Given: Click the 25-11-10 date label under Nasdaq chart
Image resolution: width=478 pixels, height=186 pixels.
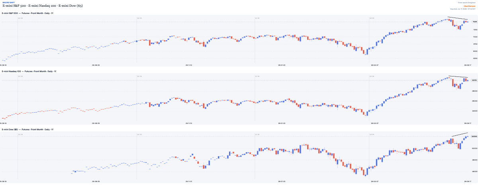Looking at the screenshot, I should (x=189, y=123).
